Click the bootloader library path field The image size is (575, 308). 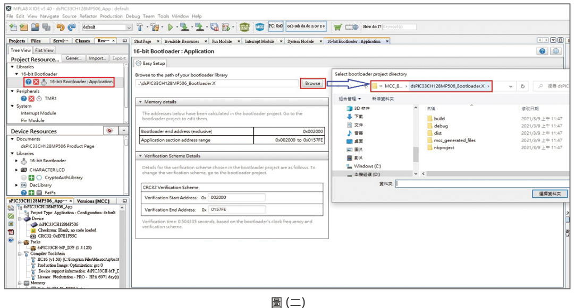coord(217,83)
